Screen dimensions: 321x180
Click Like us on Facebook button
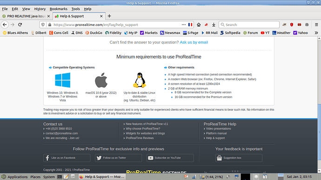pos(67,158)
